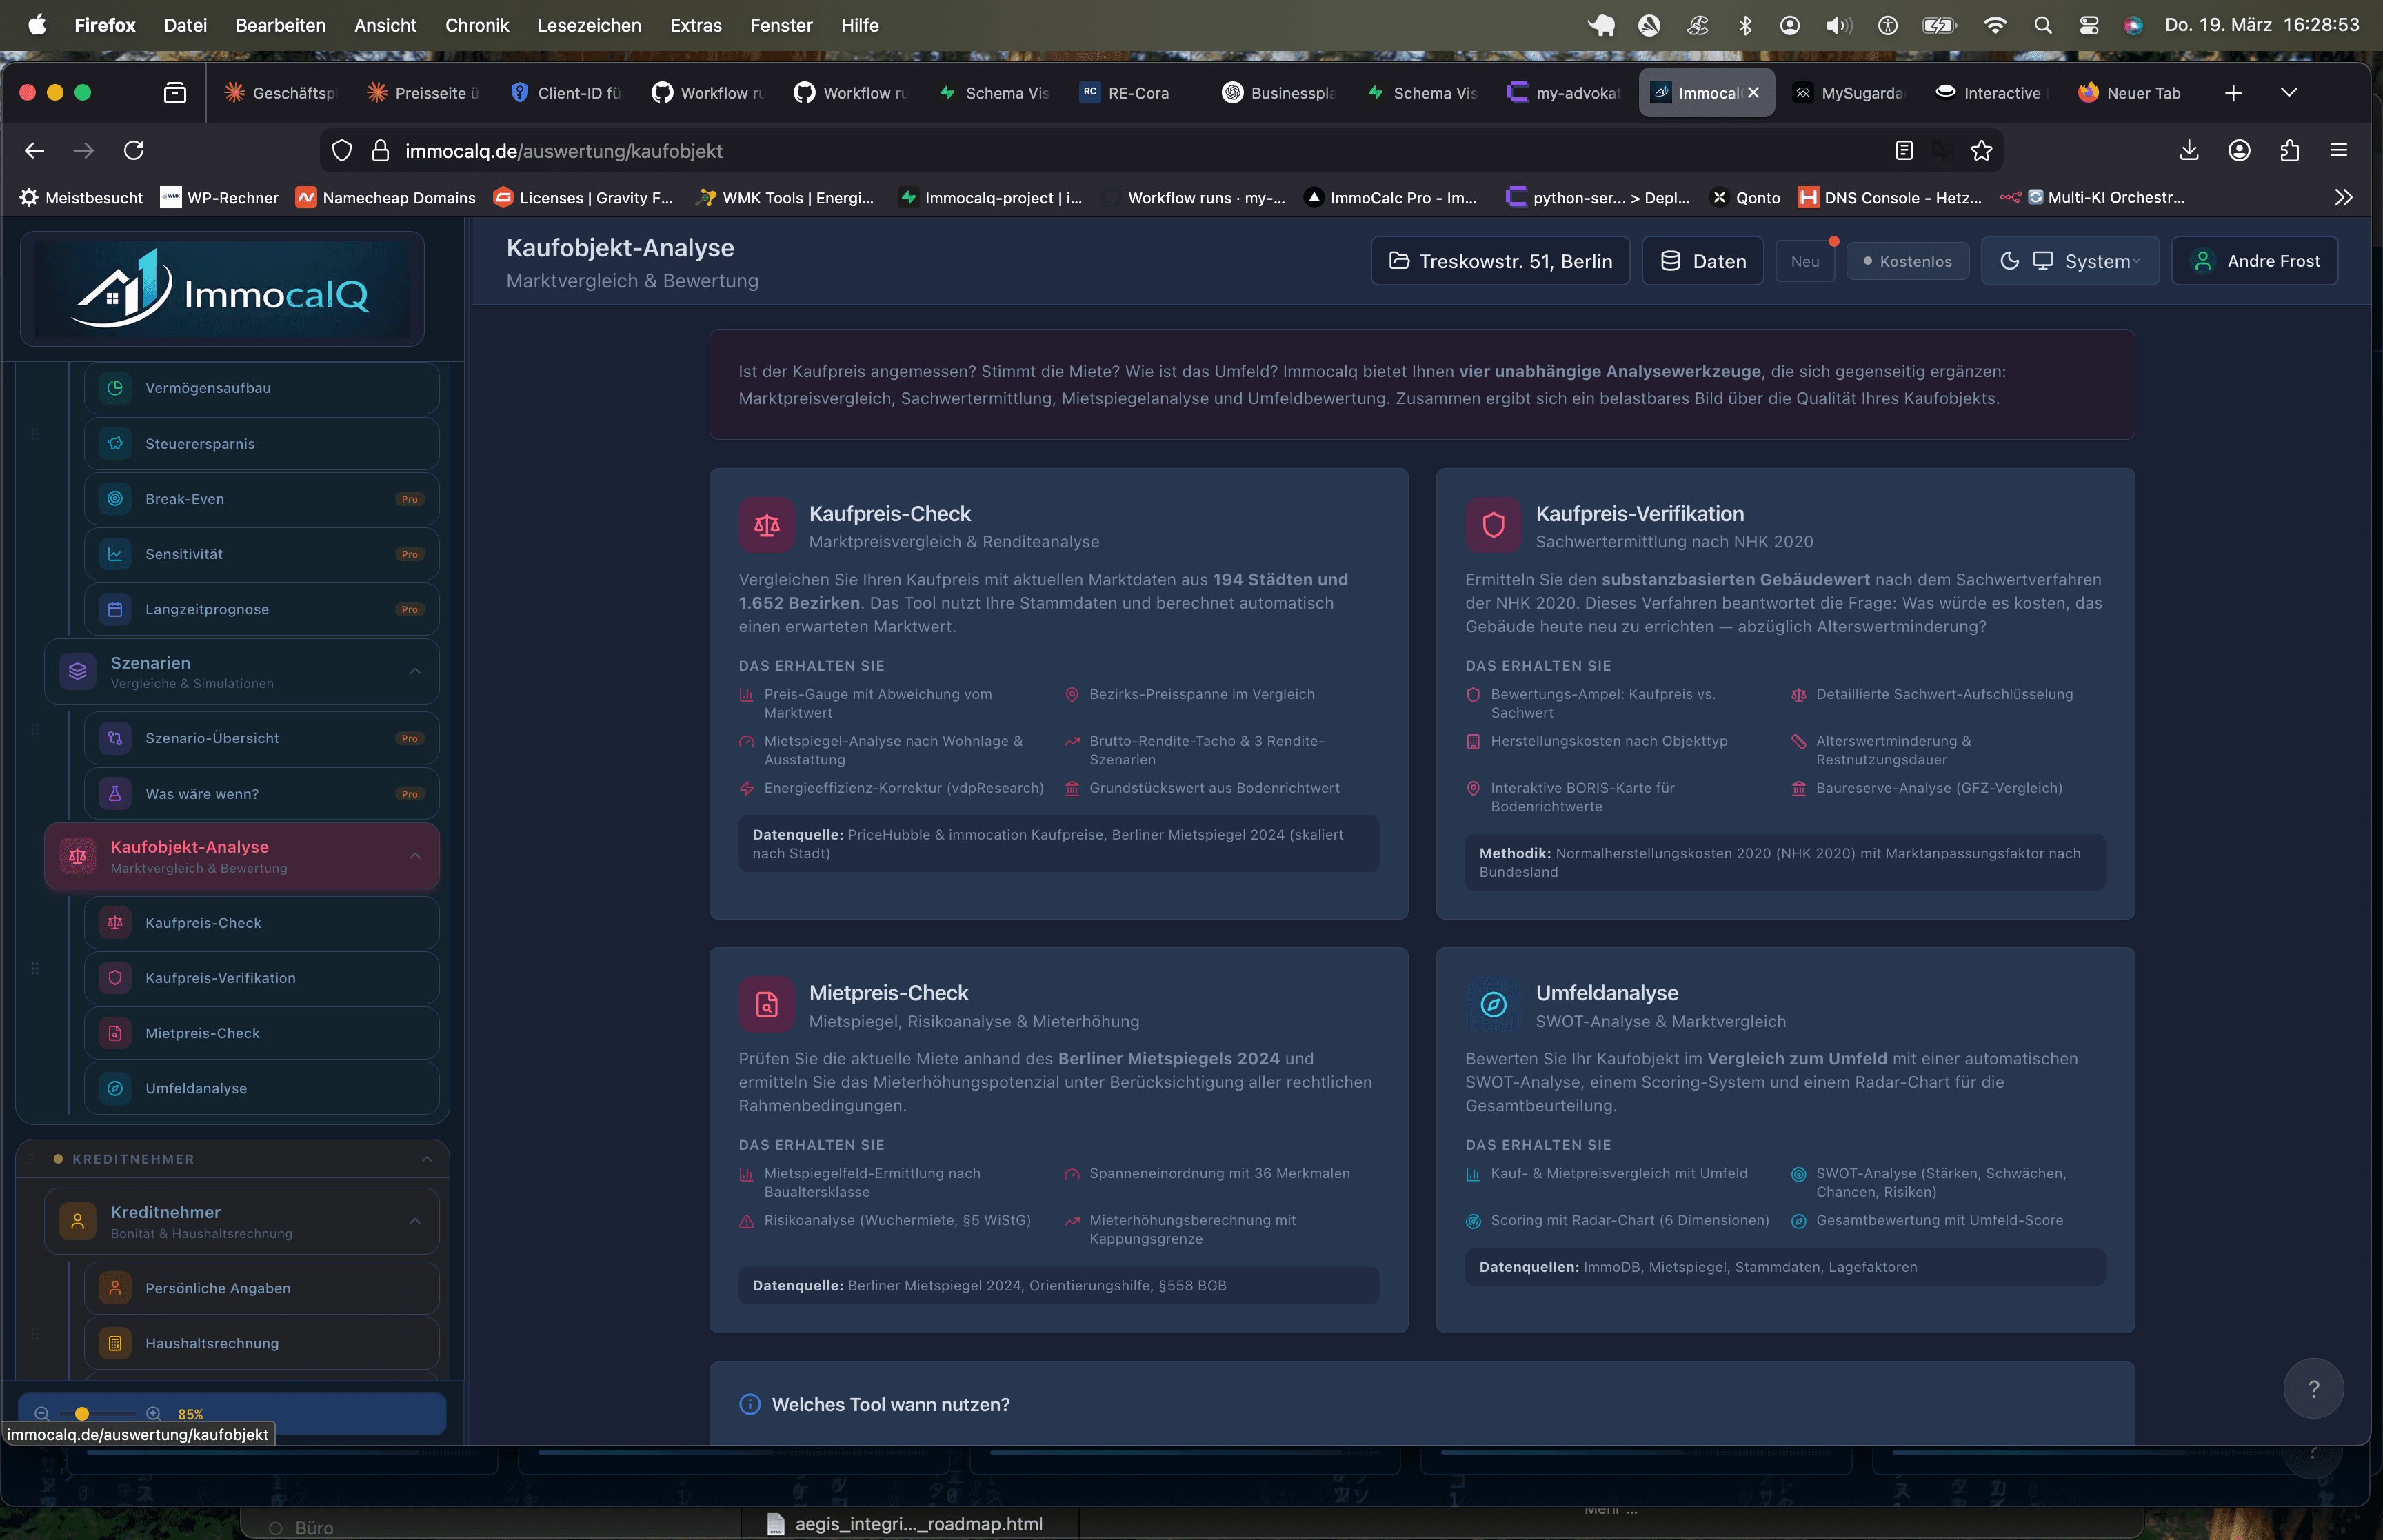This screenshot has width=2383, height=1540.
Task: Collapse the KREDITNEHMER sidebar group
Action: (x=427, y=1159)
